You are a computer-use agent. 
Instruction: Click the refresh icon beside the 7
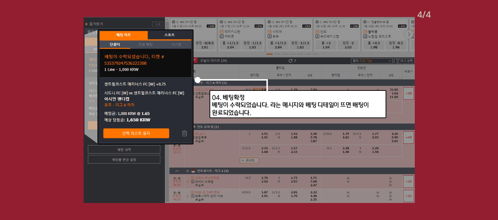click(290, 61)
